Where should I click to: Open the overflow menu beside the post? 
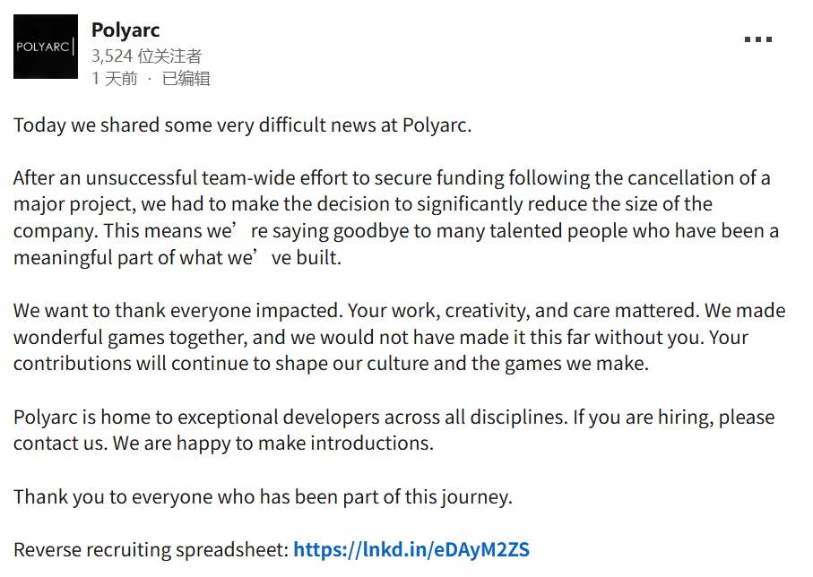pyautogui.click(x=758, y=39)
